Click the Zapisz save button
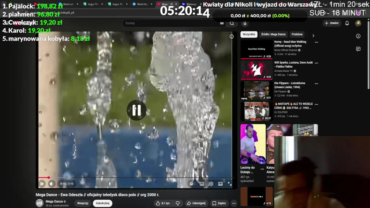The width and height of the screenshot is (370, 208). (x=219, y=203)
